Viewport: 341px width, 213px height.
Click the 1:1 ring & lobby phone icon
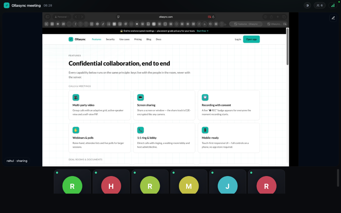point(141,130)
